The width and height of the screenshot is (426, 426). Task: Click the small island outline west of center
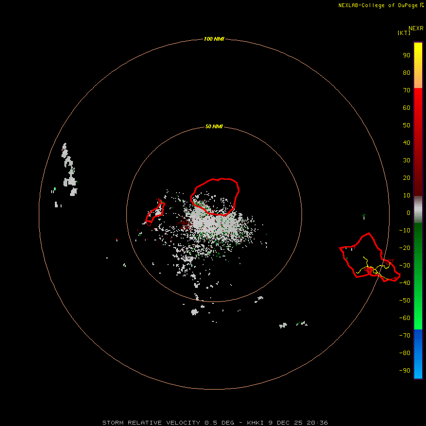155,213
